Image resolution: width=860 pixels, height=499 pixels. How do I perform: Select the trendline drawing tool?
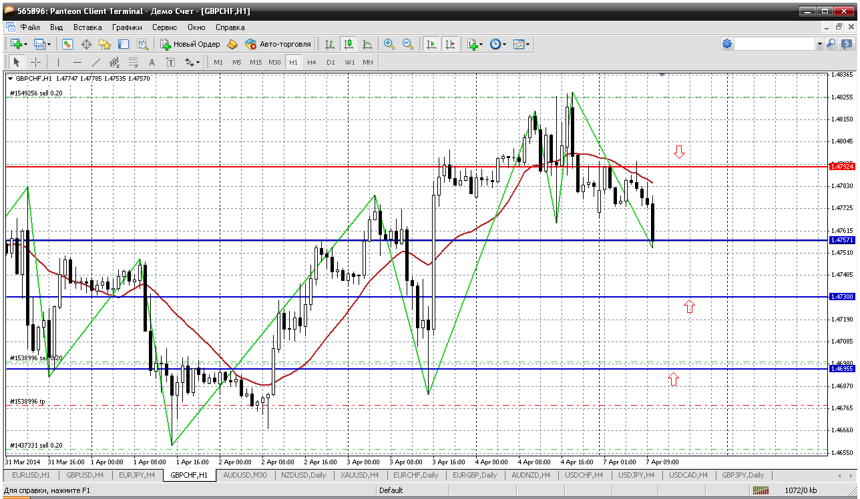coord(95,62)
